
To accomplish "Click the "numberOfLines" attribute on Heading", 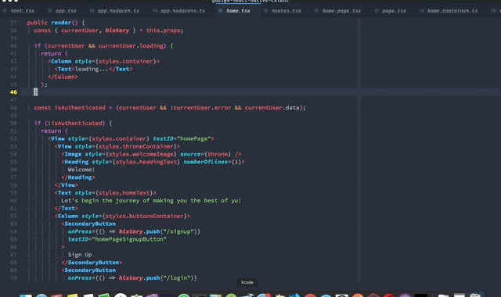I will [x=205, y=162].
